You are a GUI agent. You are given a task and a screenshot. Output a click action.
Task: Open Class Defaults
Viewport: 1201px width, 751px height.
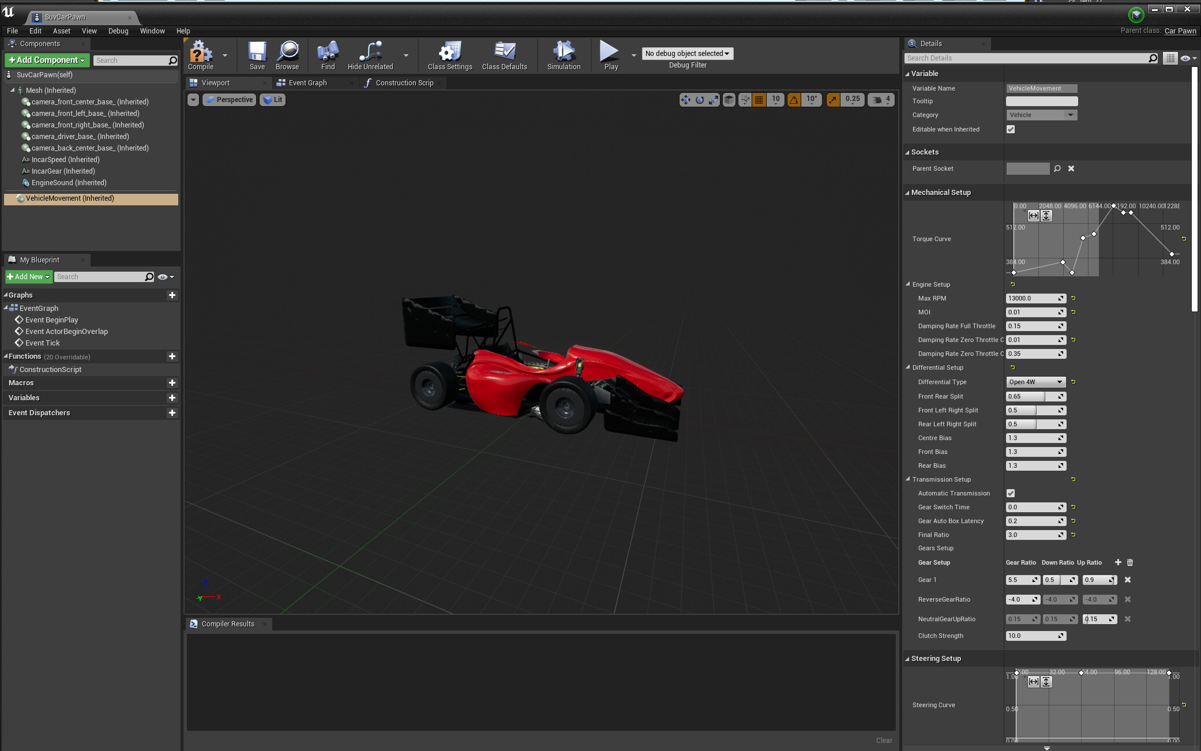pyautogui.click(x=505, y=55)
